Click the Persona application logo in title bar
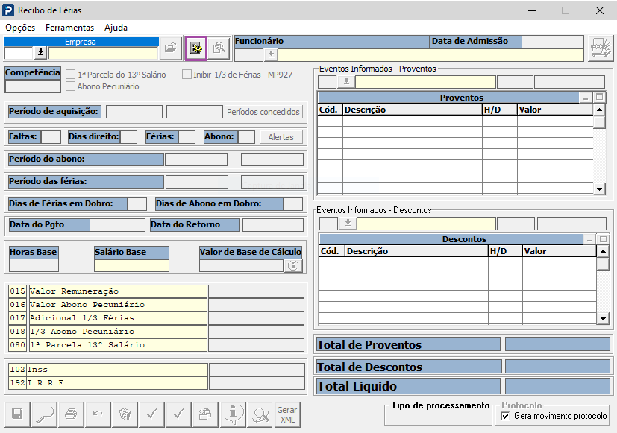This screenshot has height=433, width=617. coord(8,10)
